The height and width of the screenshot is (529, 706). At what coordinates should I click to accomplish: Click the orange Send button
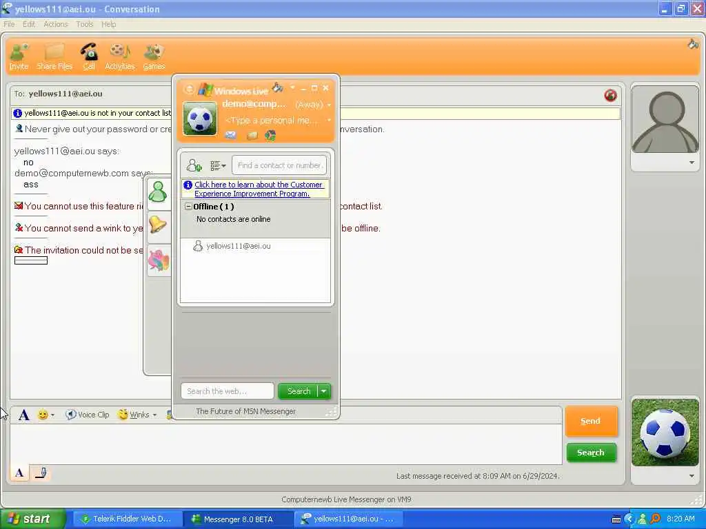591,421
